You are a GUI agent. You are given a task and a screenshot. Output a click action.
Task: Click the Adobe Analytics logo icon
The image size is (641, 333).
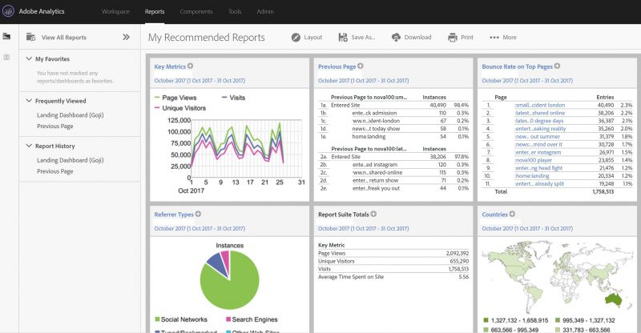pos(8,11)
